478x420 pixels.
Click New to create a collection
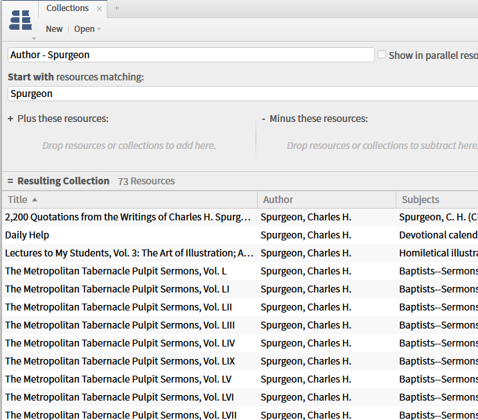54,28
